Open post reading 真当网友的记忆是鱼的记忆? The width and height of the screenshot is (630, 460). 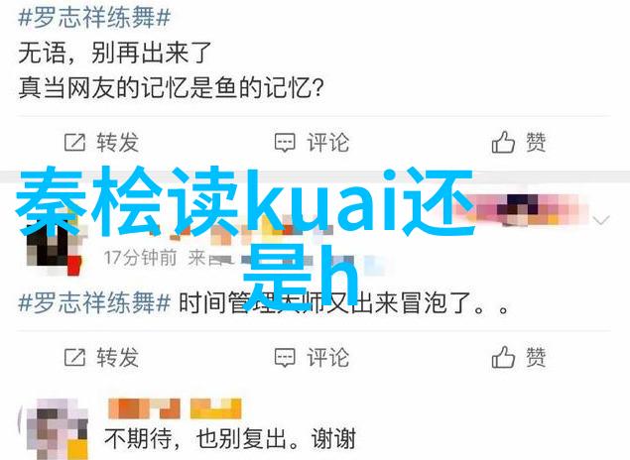171,87
